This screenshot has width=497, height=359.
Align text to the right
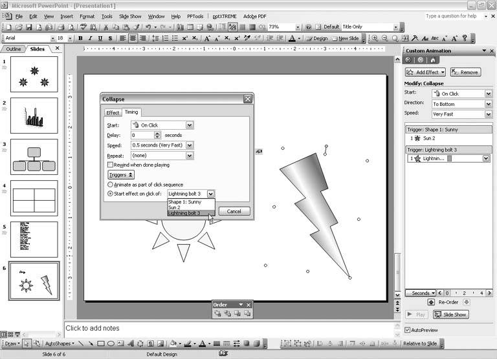pos(143,38)
